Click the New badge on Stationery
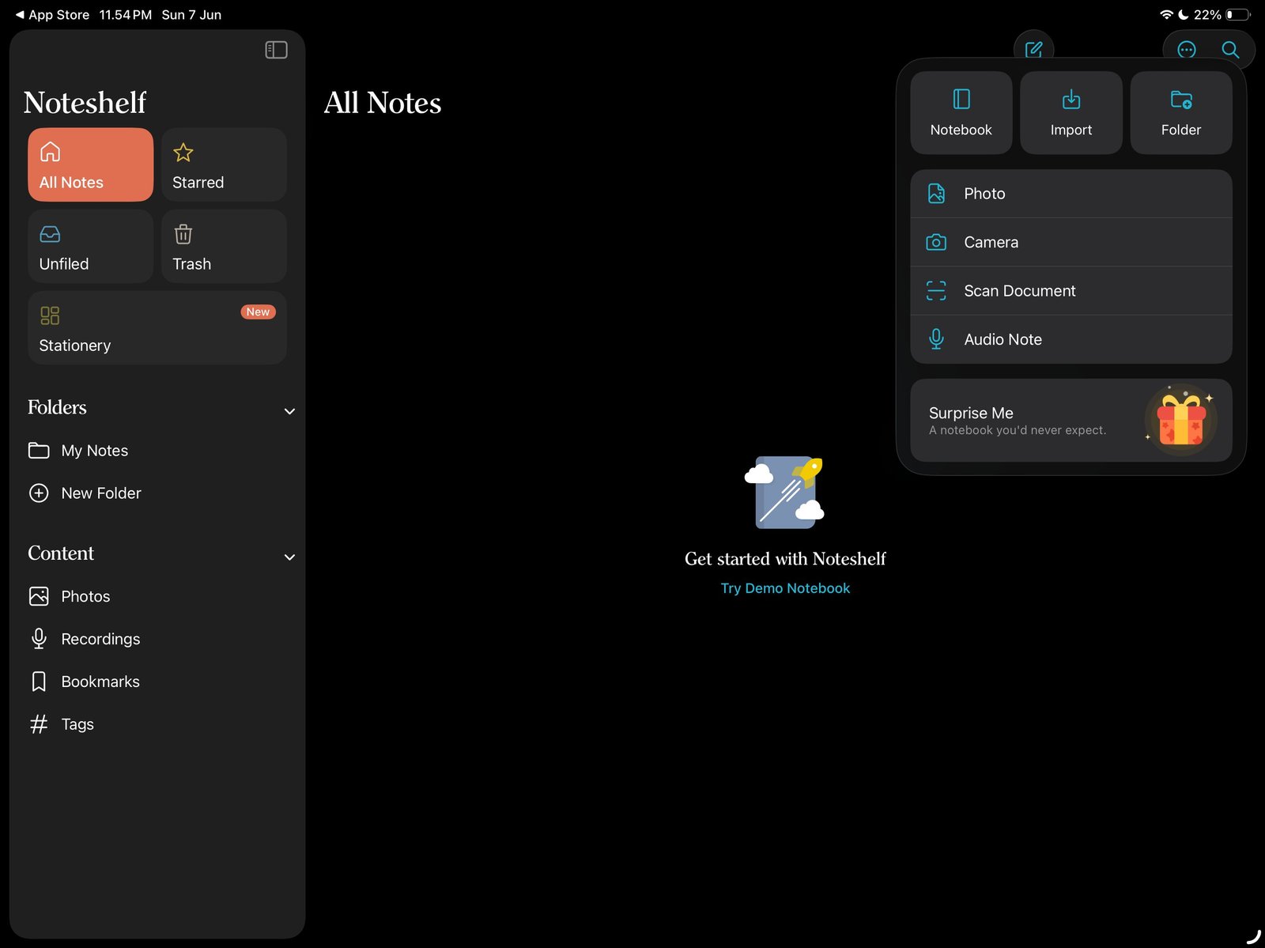The image size is (1265, 948). (x=258, y=312)
